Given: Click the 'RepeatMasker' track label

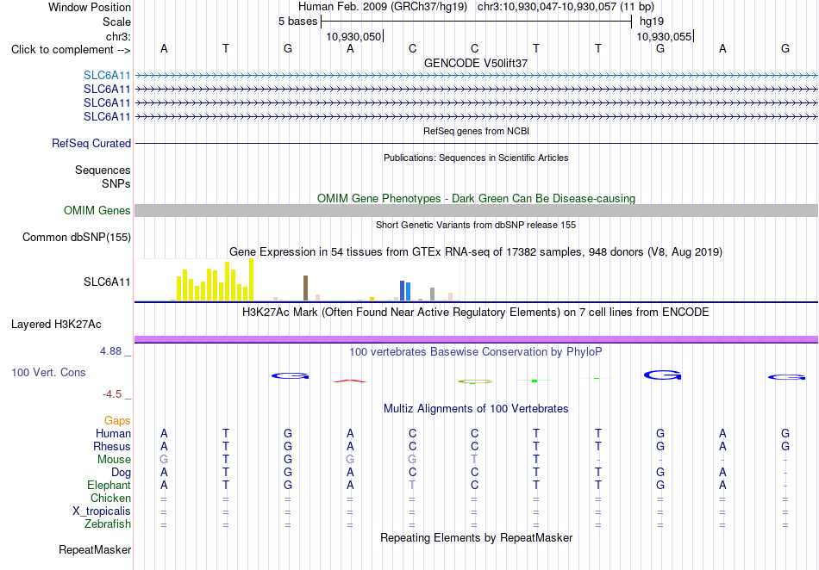Looking at the screenshot, I should pos(95,549).
